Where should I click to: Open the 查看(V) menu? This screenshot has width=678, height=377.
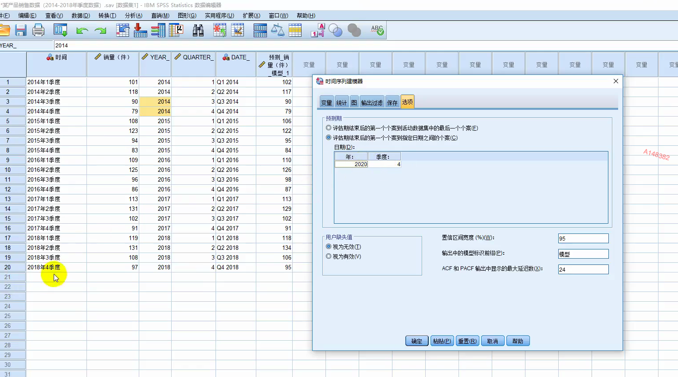coord(54,16)
